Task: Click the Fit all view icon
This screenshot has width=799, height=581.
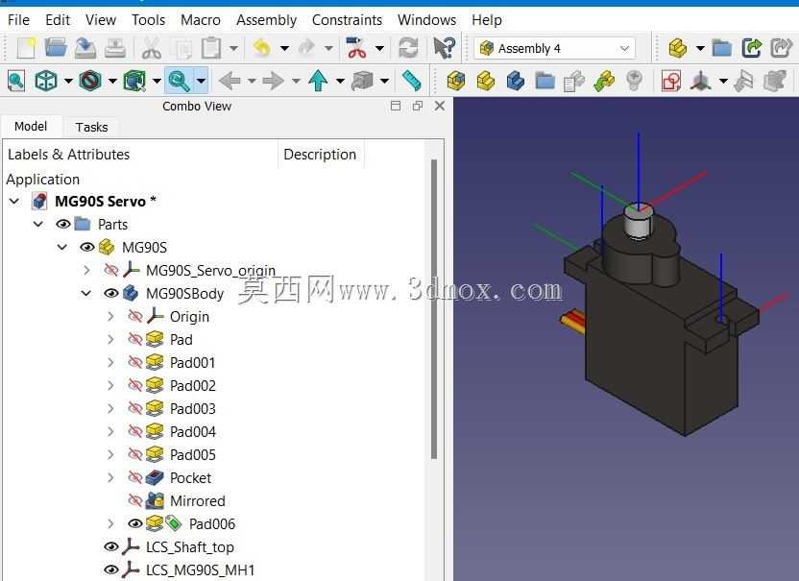Action: [15, 81]
